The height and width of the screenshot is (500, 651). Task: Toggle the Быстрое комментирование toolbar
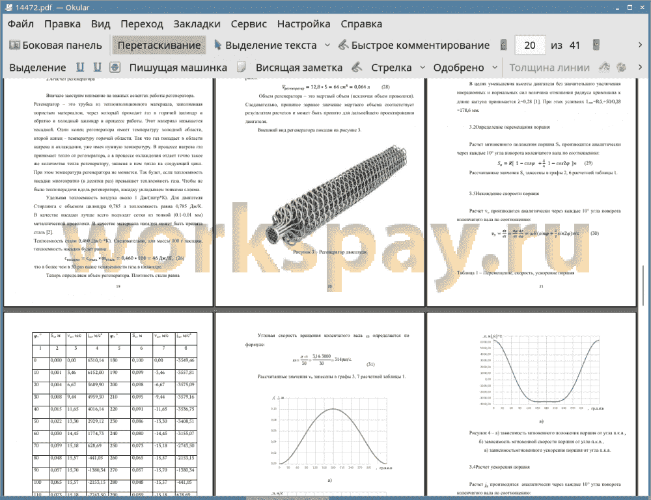click(x=414, y=46)
